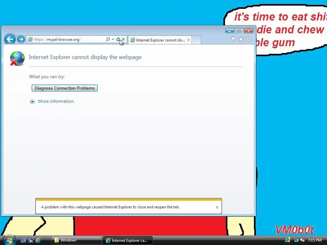Viewport: 327px width, 245px height.
Task: Expand More information arrow
Action: coord(32,101)
